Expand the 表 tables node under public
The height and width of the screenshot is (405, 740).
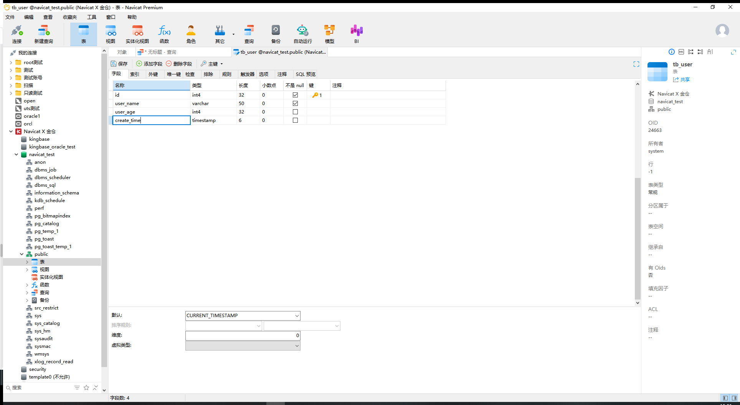(27, 262)
